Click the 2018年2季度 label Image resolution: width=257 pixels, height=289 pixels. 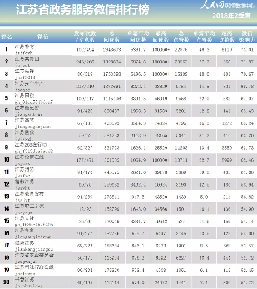(x=231, y=16)
